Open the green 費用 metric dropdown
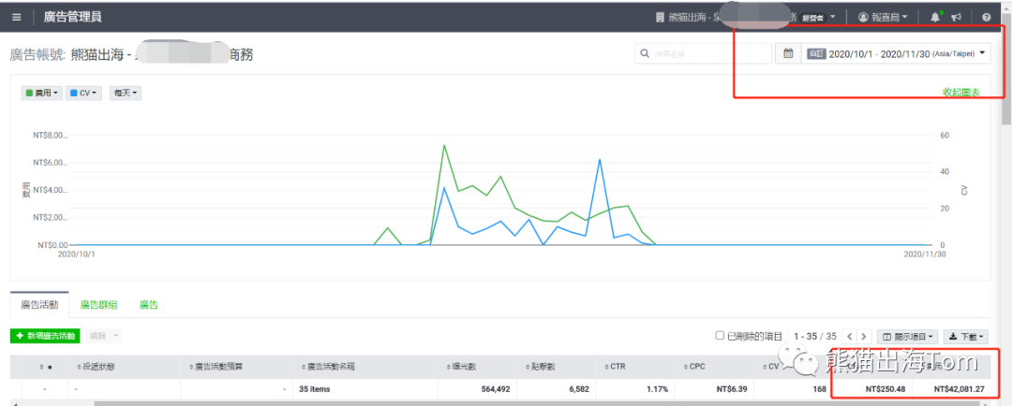 click(41, 94)
